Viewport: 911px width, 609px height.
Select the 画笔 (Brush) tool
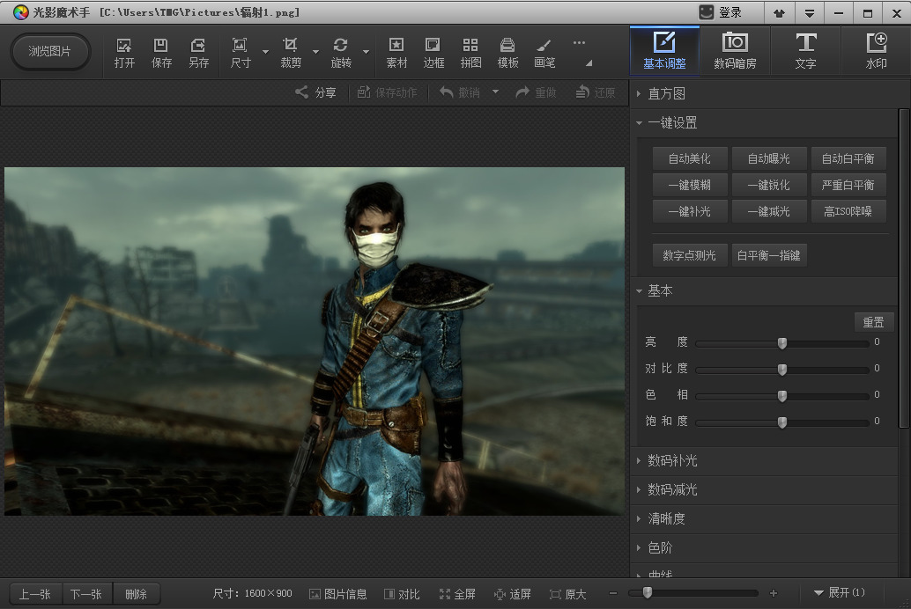[x=544, y=52]
